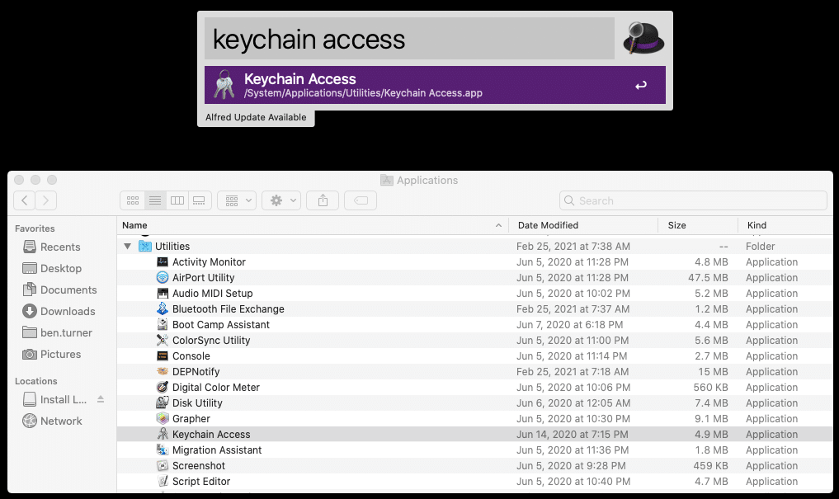Open the gear Action menu
Viewport: 839px width, 499px height.
(x=281, y=200)
